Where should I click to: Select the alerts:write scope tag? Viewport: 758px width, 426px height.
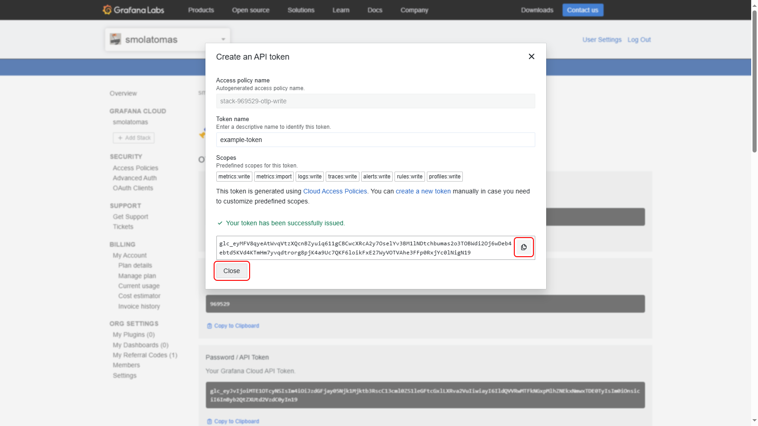[x=377, y=177]
